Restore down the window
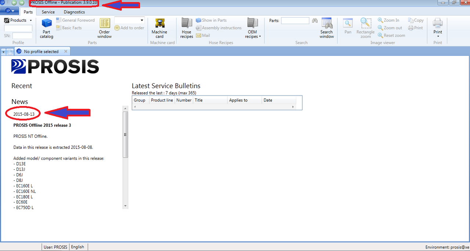 coord(454,2)
